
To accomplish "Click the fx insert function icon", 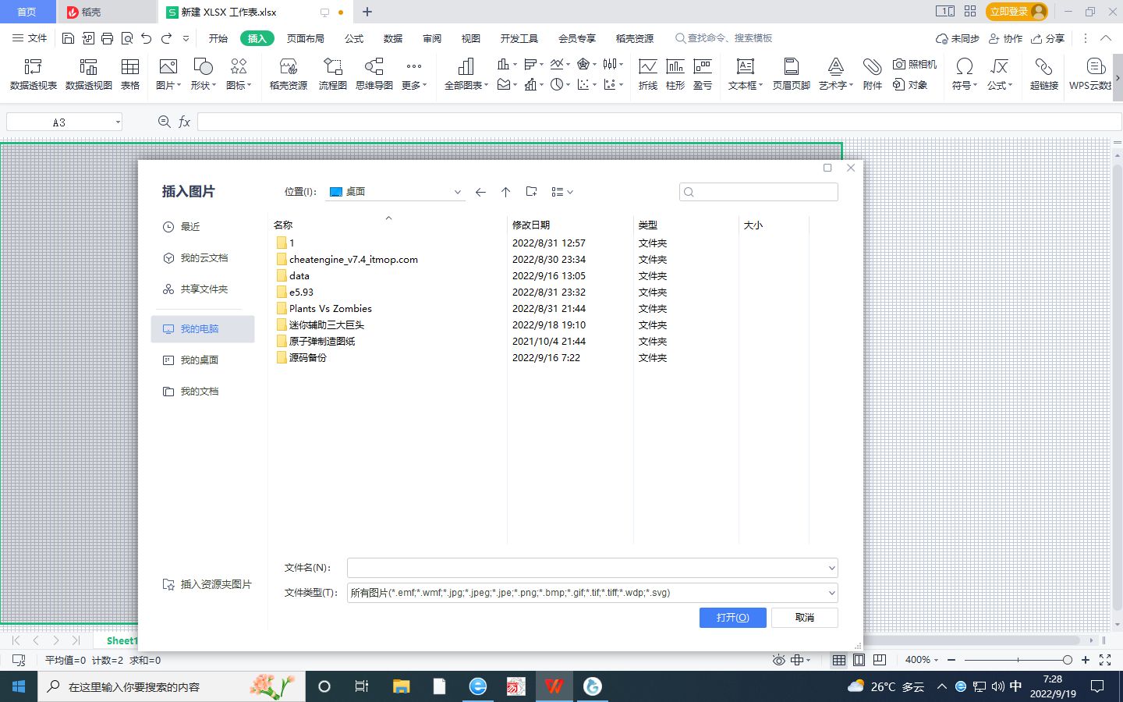I will point(184,122).
